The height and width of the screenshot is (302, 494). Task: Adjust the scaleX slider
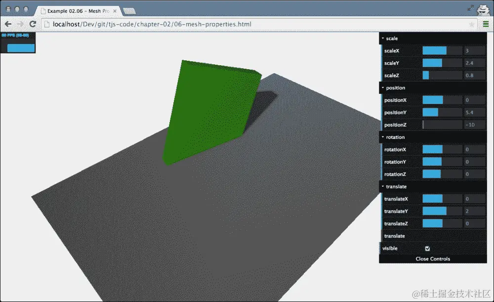coord(442,51)
